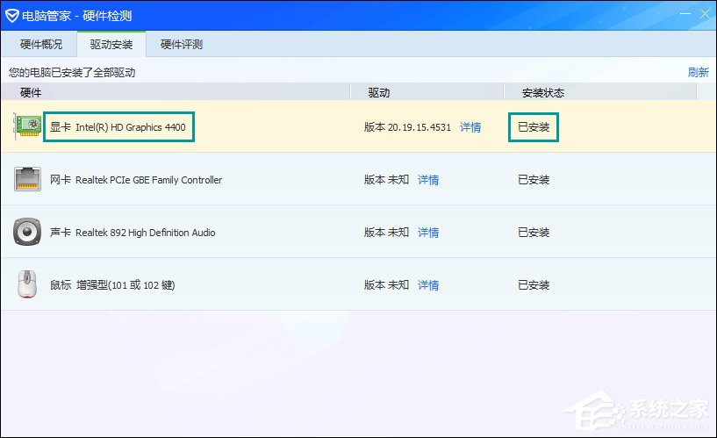Close the 硬件检测 window
Image resolution: width=717 pixels, height=438 pixels.
tap(705, 14)
